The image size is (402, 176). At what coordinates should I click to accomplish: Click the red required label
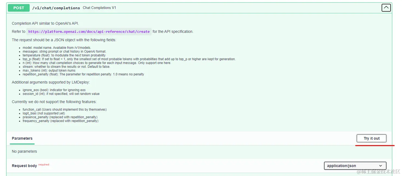click(x=44, y=165)
